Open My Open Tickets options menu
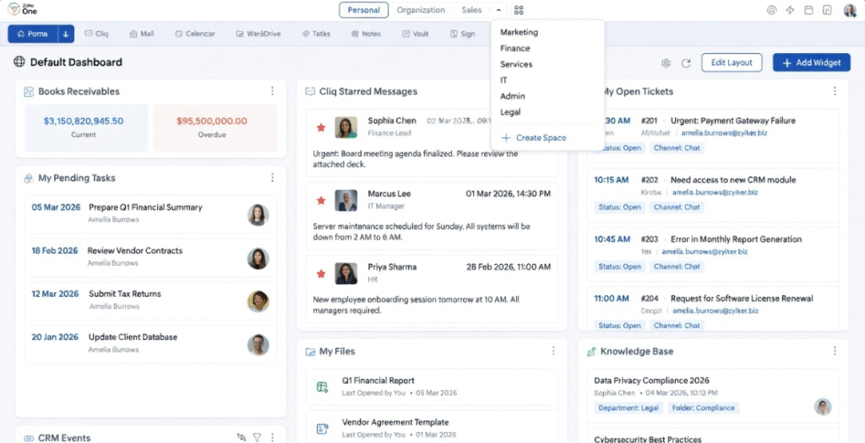 click(835, 91)
